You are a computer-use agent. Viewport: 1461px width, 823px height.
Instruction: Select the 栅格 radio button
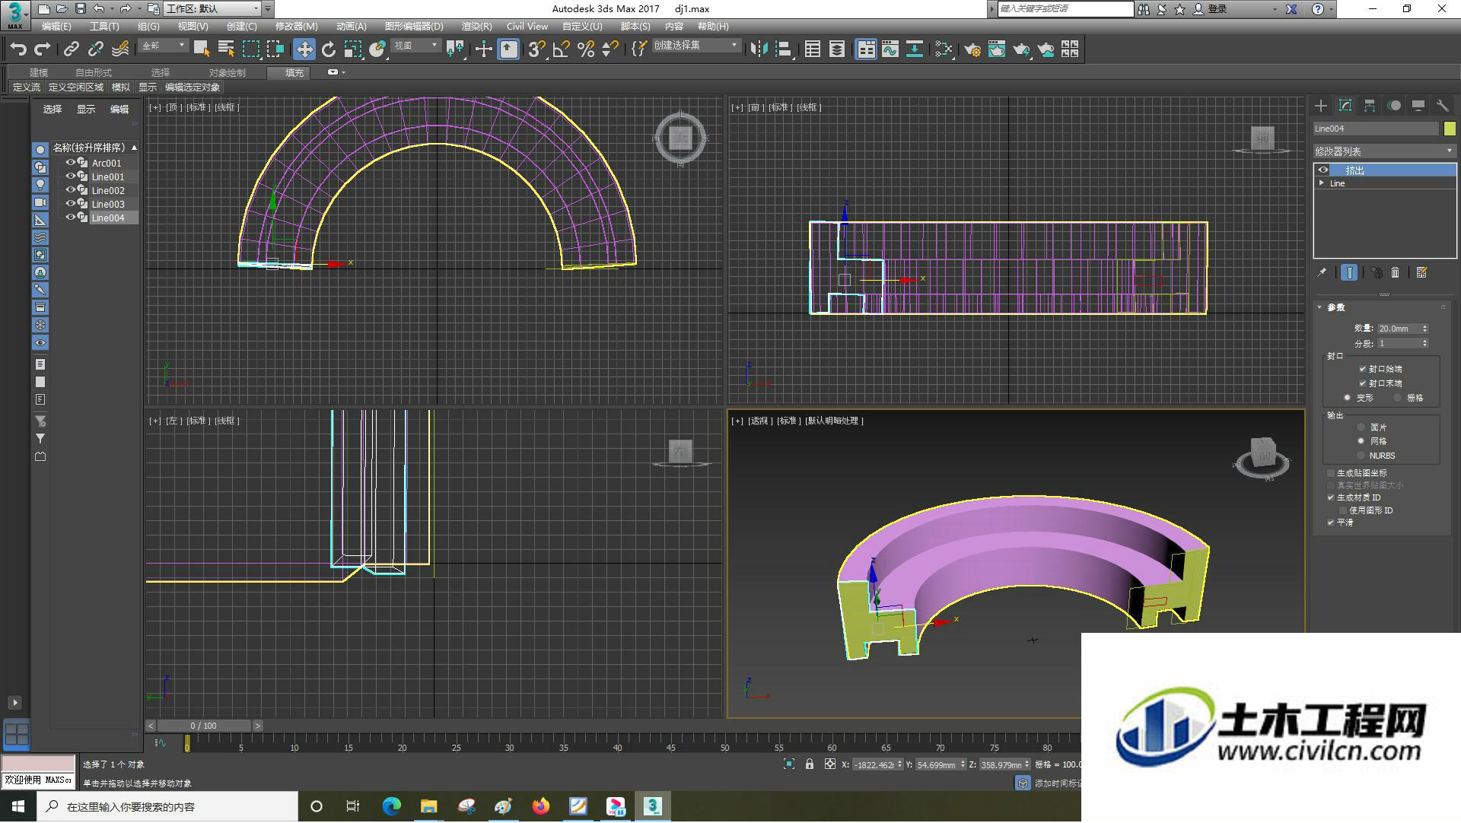coord(1397,398)
